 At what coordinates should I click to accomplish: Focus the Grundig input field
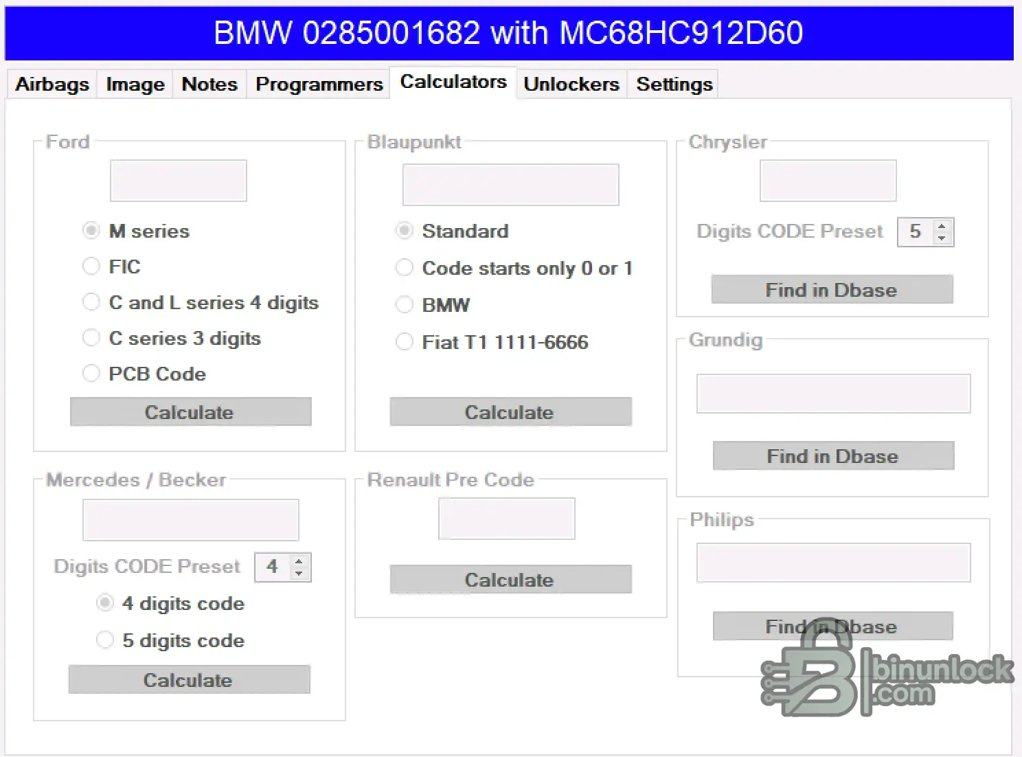pyautogui.click(x=834, y=394)
